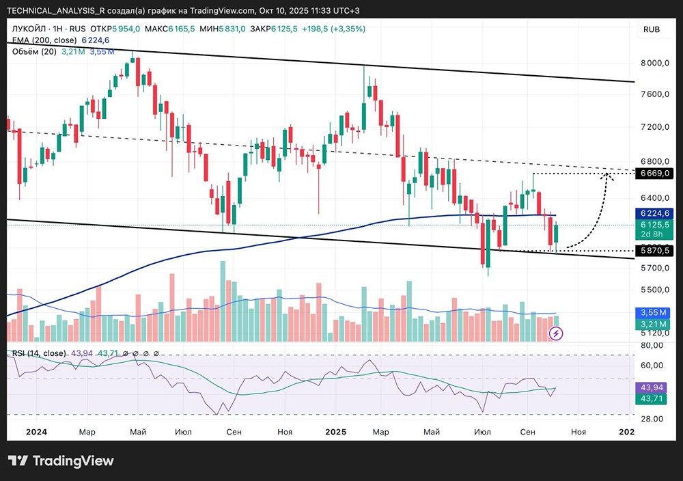This screenshot has height=481, width=683.
Task: Click the 5870,5 support price label
Action: (654, 251)
